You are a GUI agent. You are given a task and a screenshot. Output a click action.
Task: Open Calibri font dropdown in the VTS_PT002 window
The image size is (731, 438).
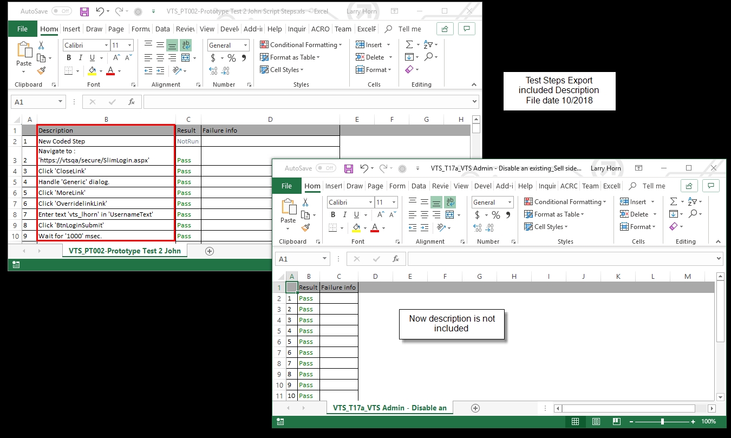pos(86,45)
